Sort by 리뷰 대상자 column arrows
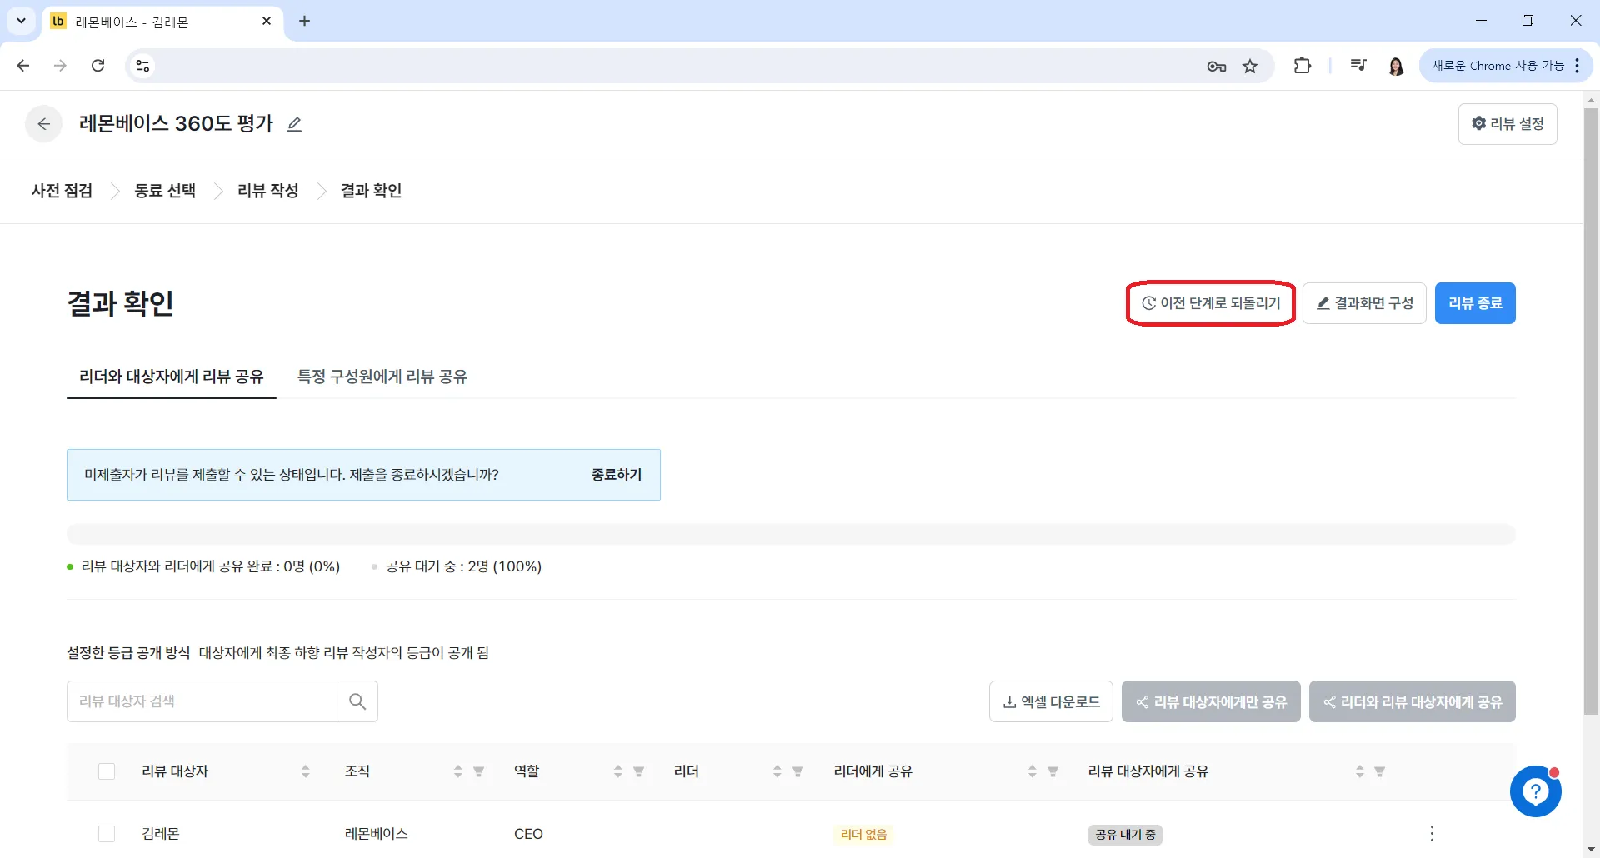 (x=306, y=771)
